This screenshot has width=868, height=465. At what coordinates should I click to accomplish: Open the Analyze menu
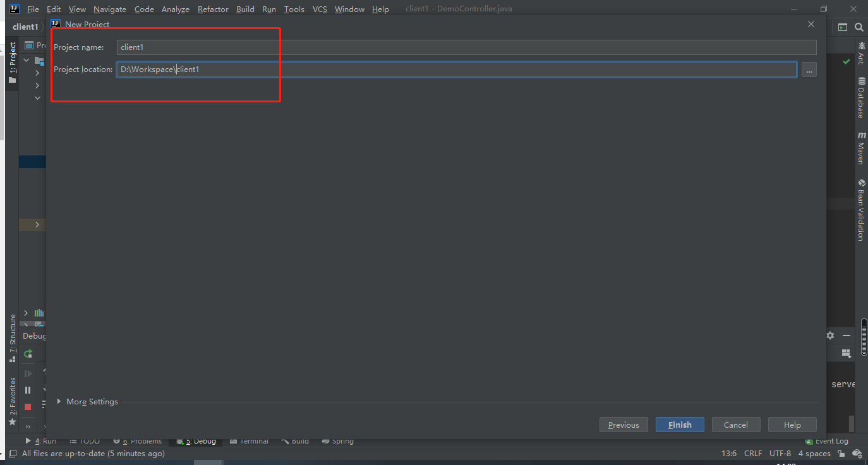176,9
